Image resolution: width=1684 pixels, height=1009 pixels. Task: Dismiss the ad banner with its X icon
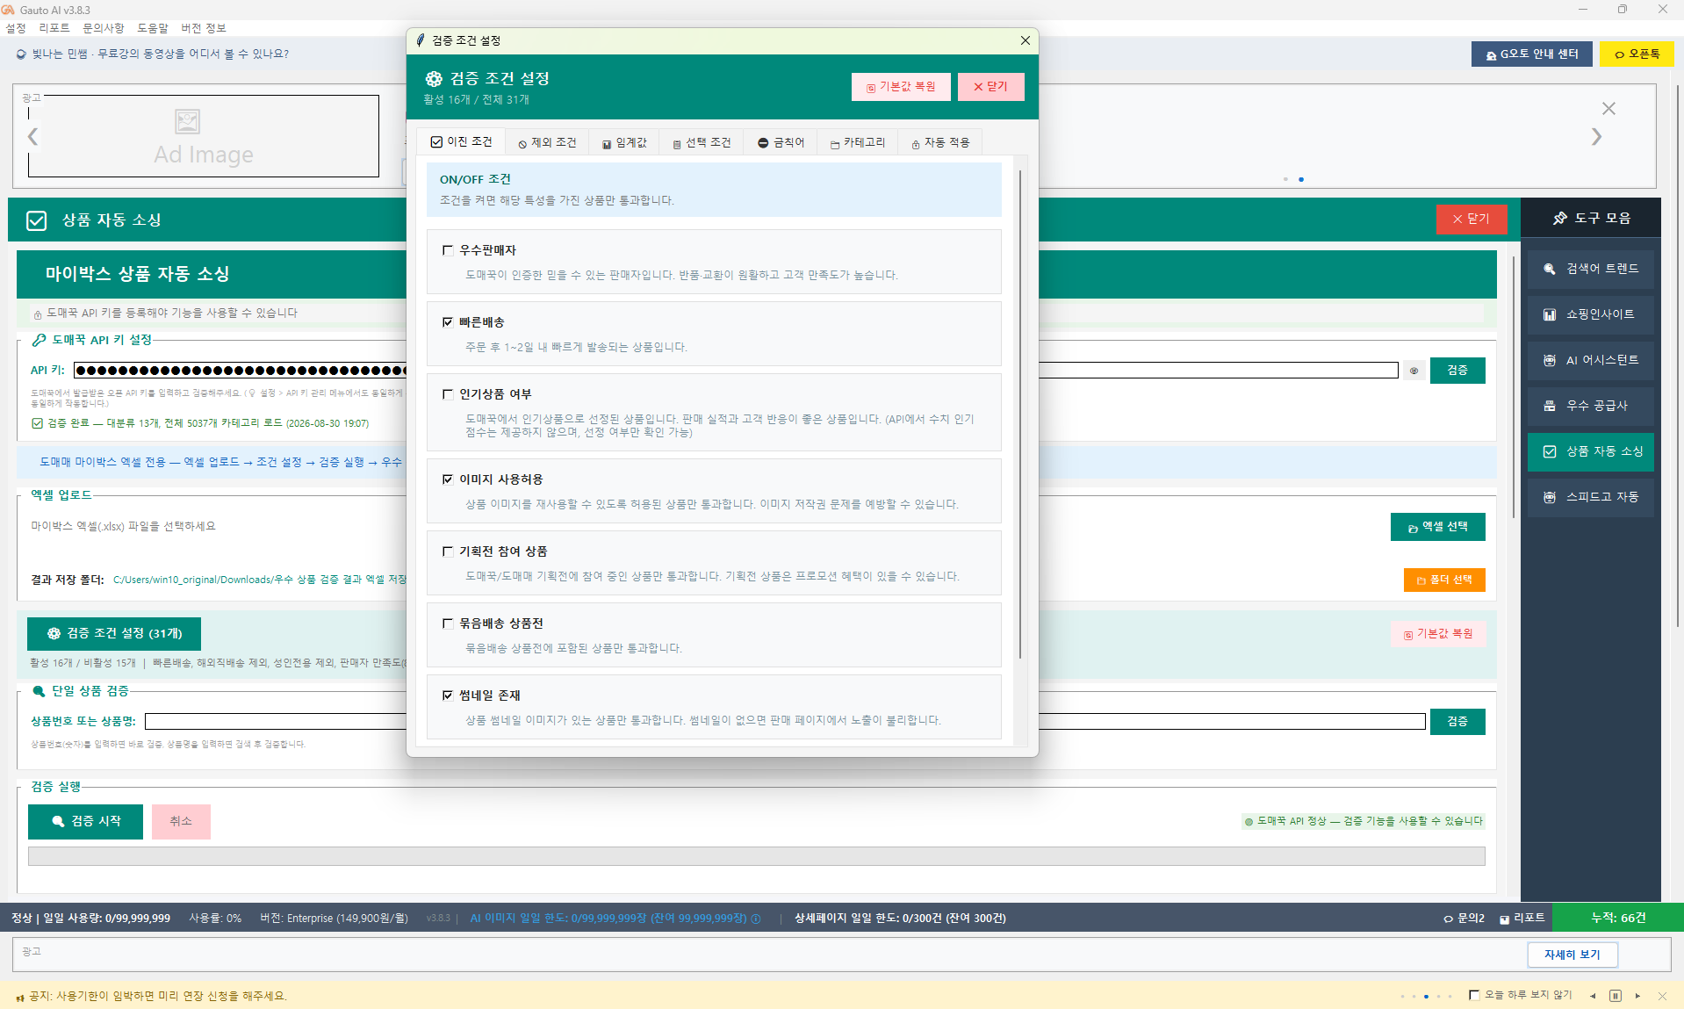click(1608, 109)
